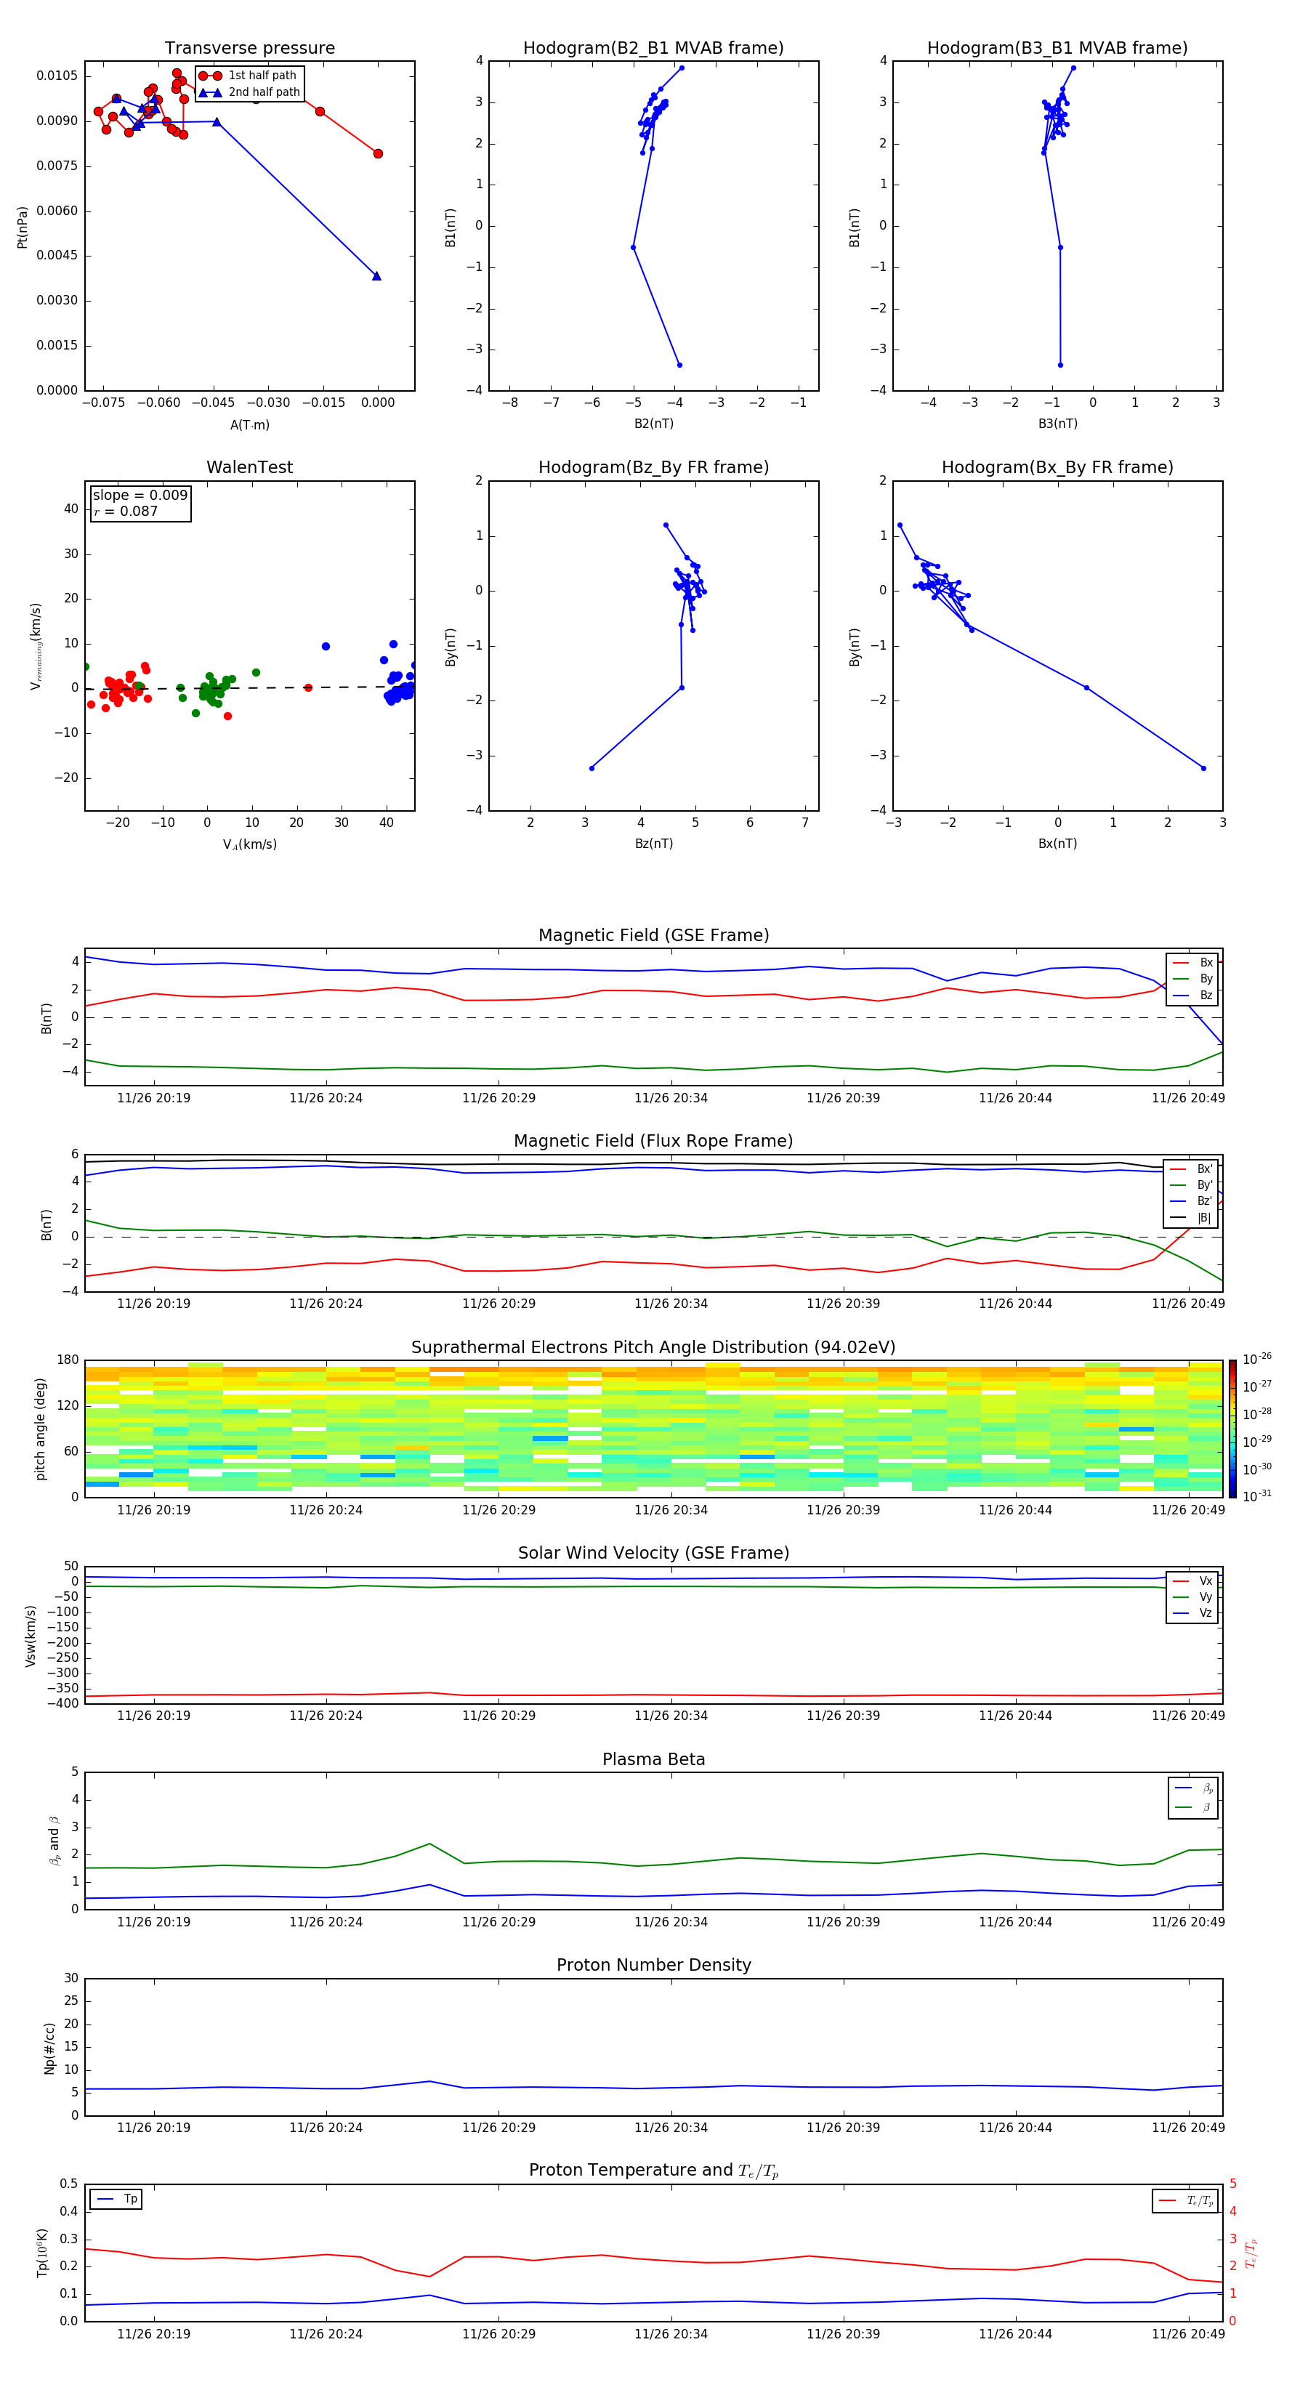Click the Suprathermal Electrons Pitch Angle Distribution title
Viewport: 1308px width, 2398px height.
click(653, 1347)
